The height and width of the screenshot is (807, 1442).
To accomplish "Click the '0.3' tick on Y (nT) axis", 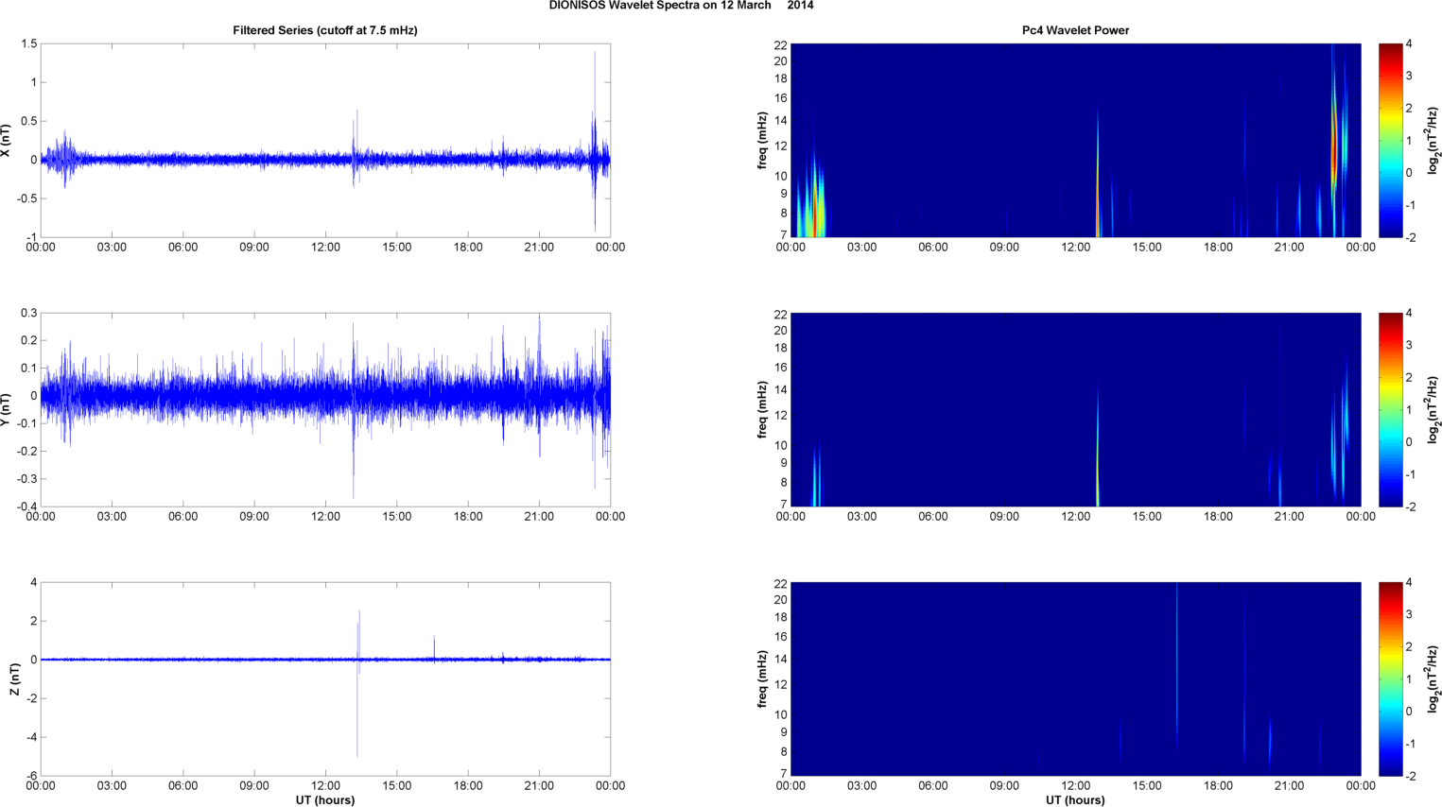I will point(28,313).
